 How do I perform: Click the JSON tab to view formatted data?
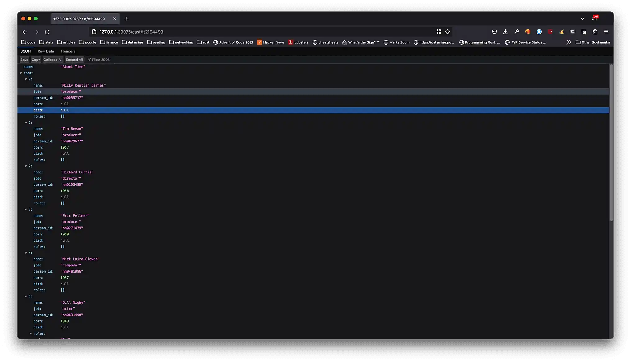click(x=25, y=51)
